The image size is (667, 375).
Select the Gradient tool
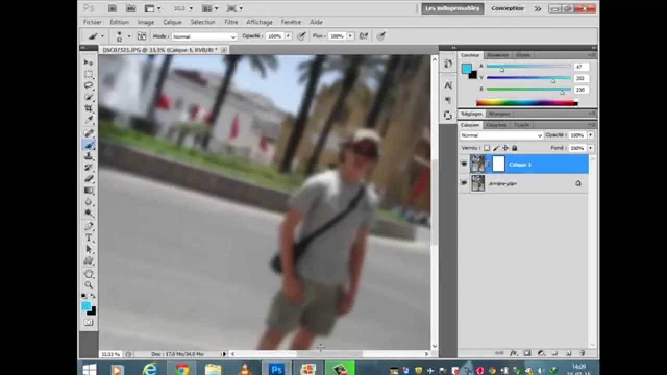89,191
